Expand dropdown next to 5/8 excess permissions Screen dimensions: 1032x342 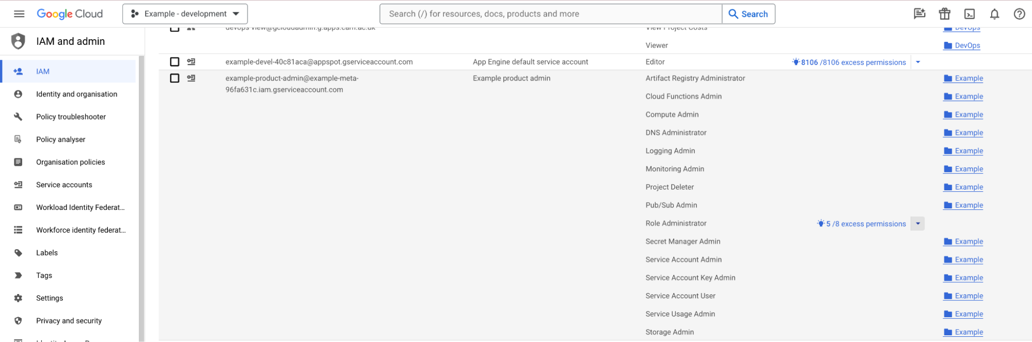point(917,224)
